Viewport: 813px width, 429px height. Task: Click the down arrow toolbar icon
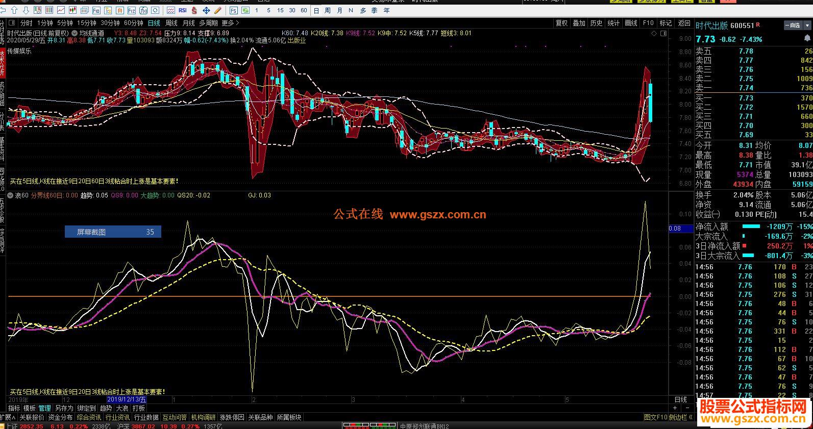(x=26, y=10)
